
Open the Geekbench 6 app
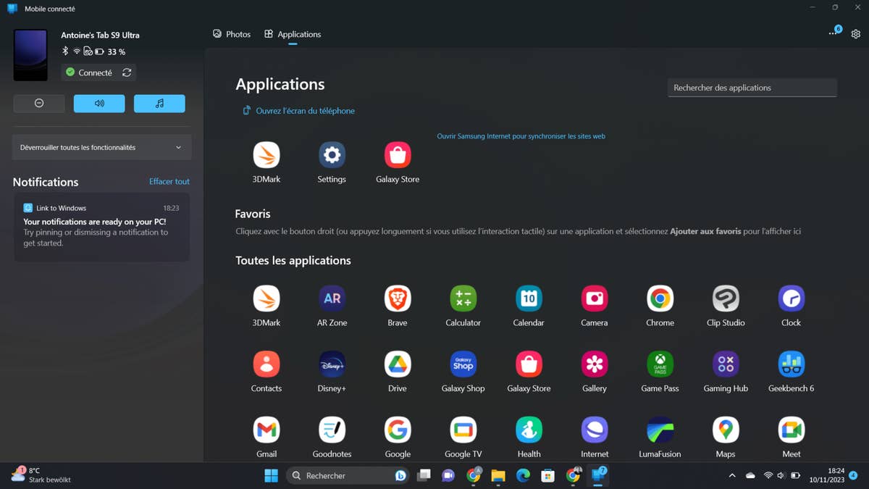791,365
